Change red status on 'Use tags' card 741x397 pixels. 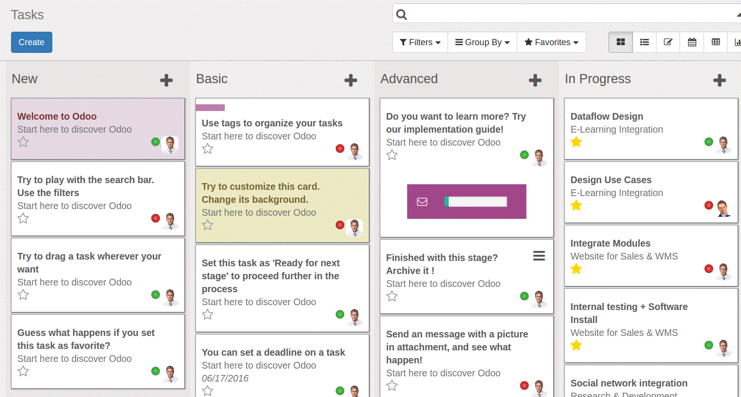(x=340, y=149)
